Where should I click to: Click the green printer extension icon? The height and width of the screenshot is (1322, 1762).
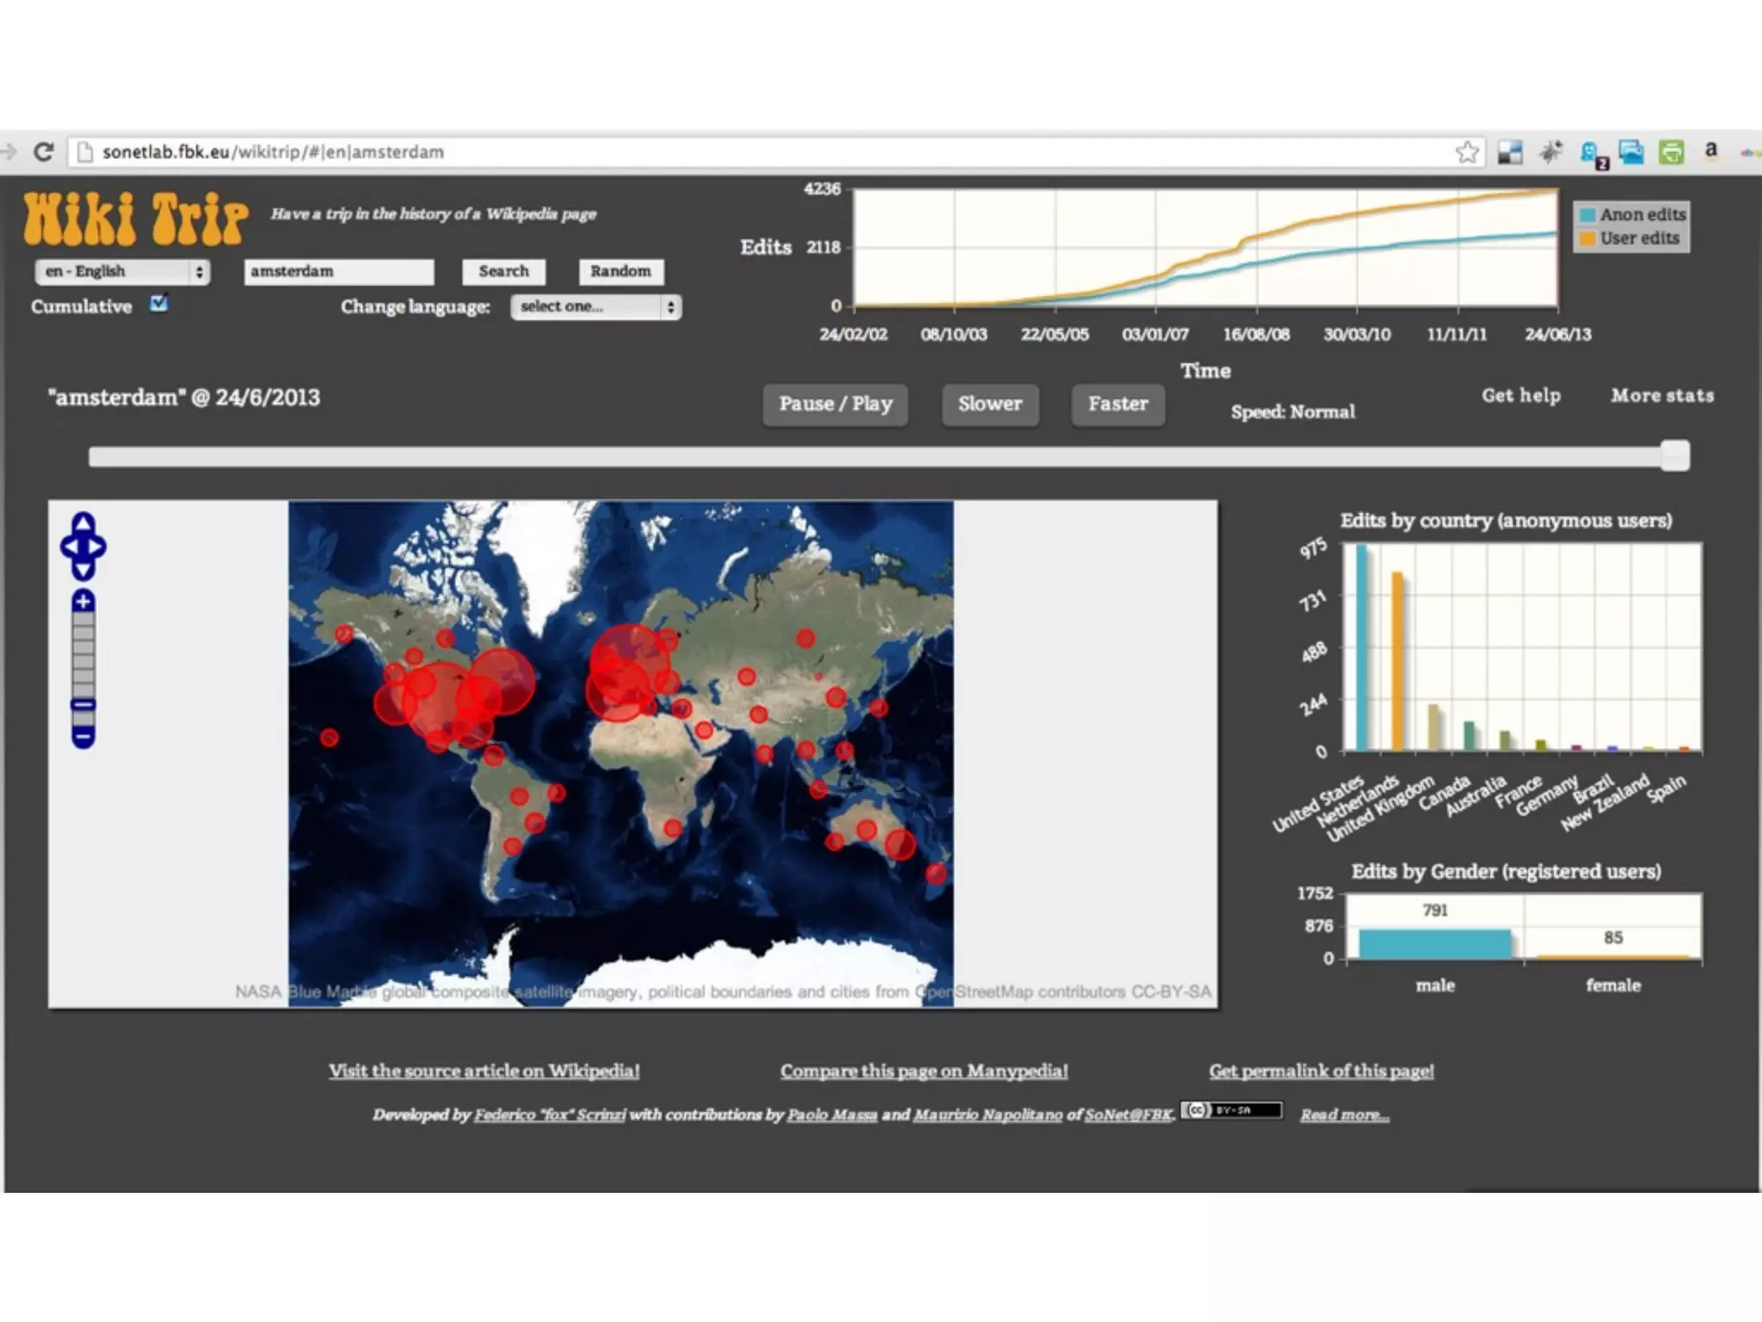1671,152
